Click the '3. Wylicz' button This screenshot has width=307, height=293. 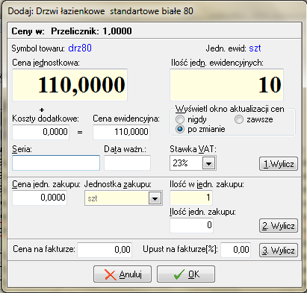(x=279, y=250)
